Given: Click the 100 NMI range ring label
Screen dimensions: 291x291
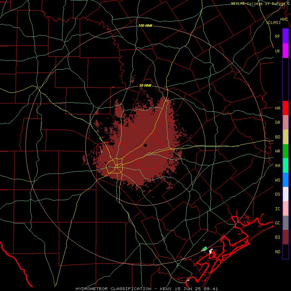Looking at the screenshot, I should click(x=145, y=26).
